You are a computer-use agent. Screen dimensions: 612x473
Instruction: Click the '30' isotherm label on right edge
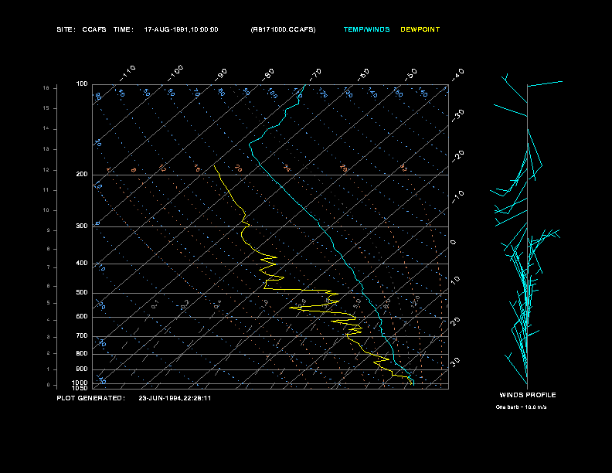pos(455,362)
